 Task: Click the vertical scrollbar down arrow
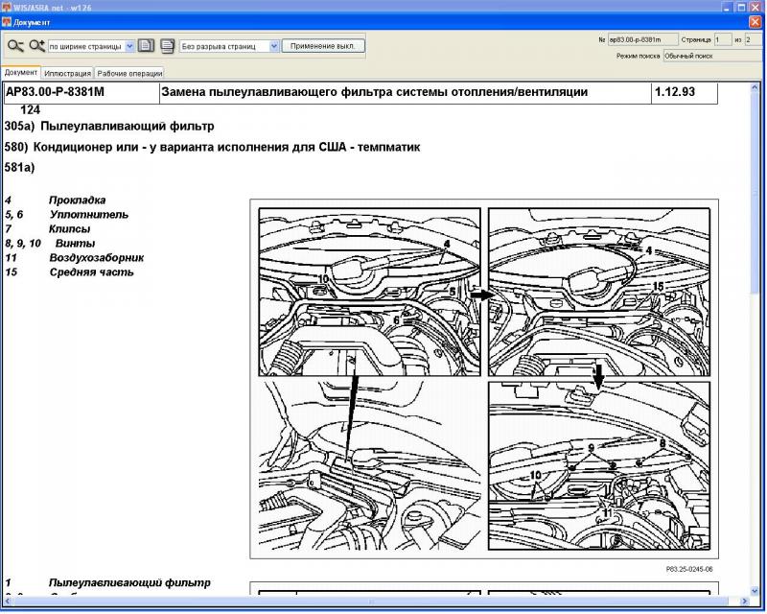[x=755, y=591]
